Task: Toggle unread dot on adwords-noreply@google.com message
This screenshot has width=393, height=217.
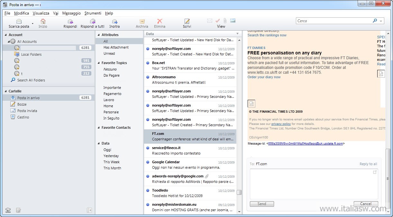Action: point(148,176)
